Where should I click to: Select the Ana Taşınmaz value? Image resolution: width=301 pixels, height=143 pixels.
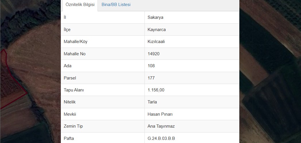pos(161,126)
